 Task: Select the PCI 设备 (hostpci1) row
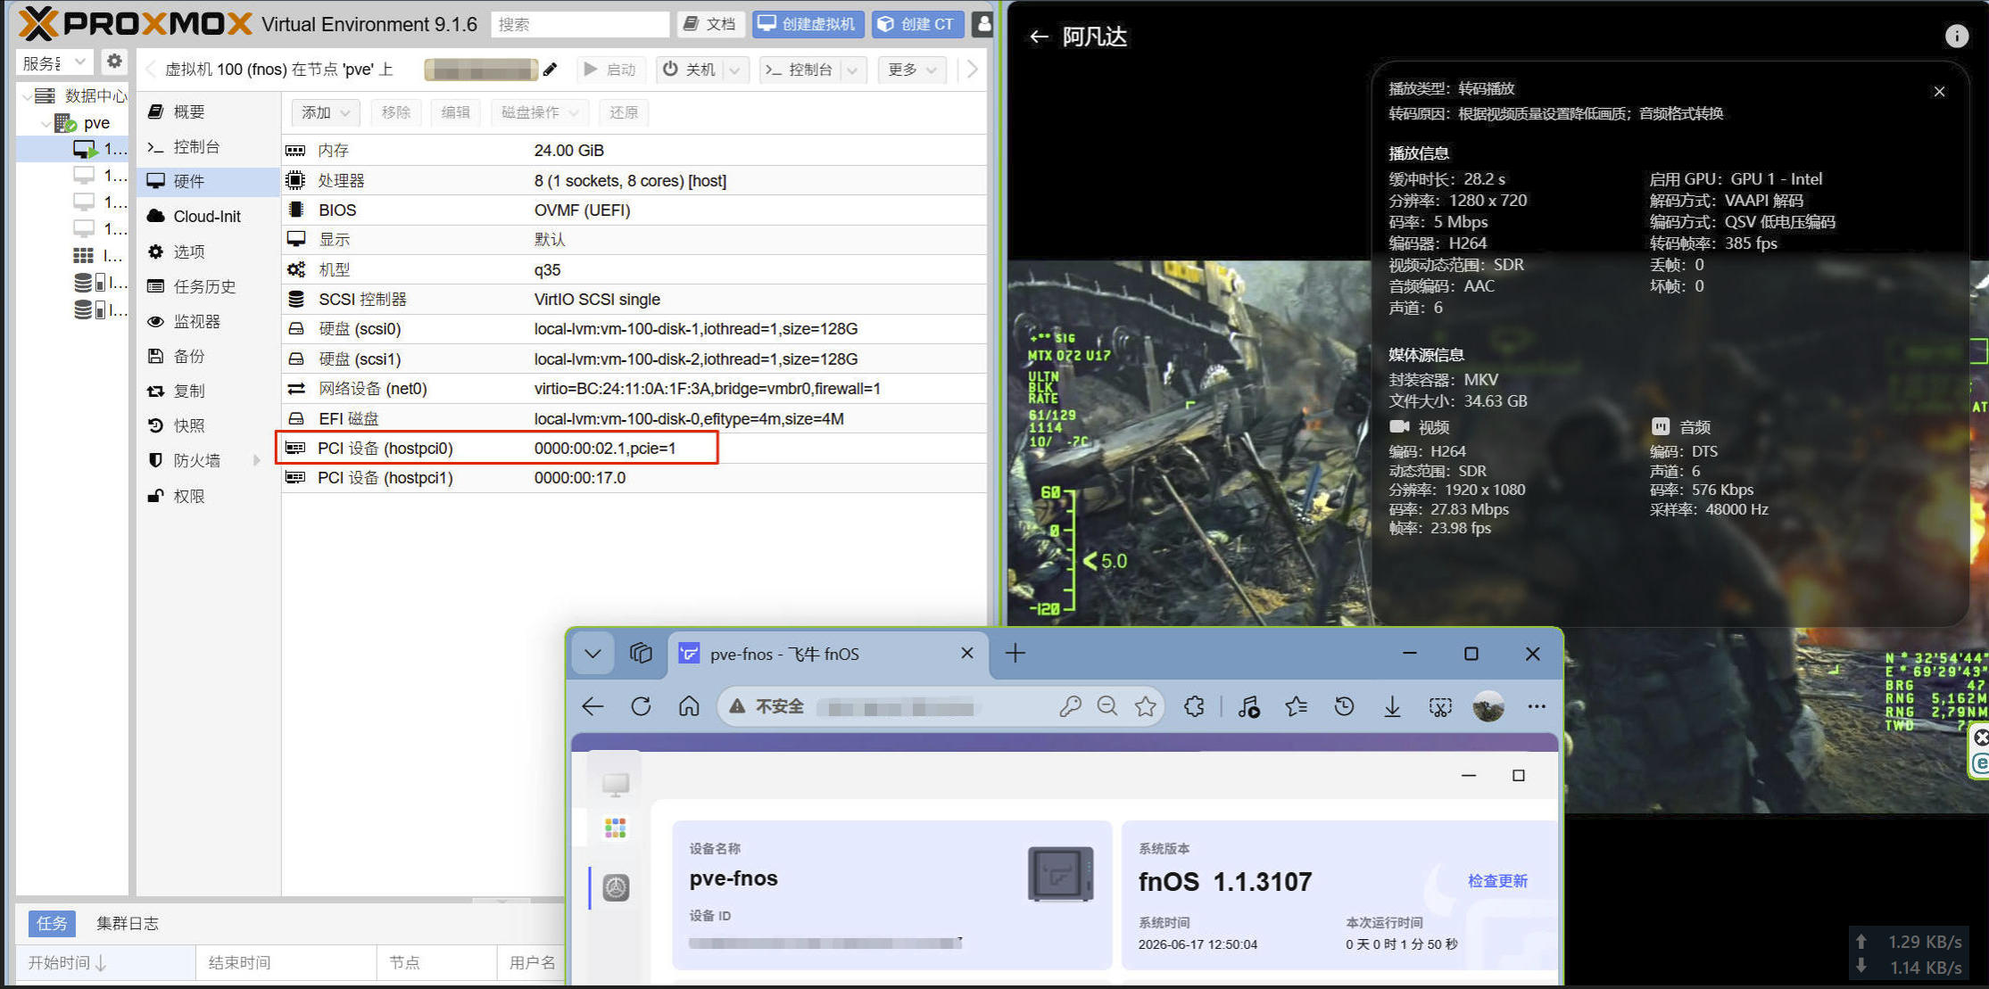point(634,477)
